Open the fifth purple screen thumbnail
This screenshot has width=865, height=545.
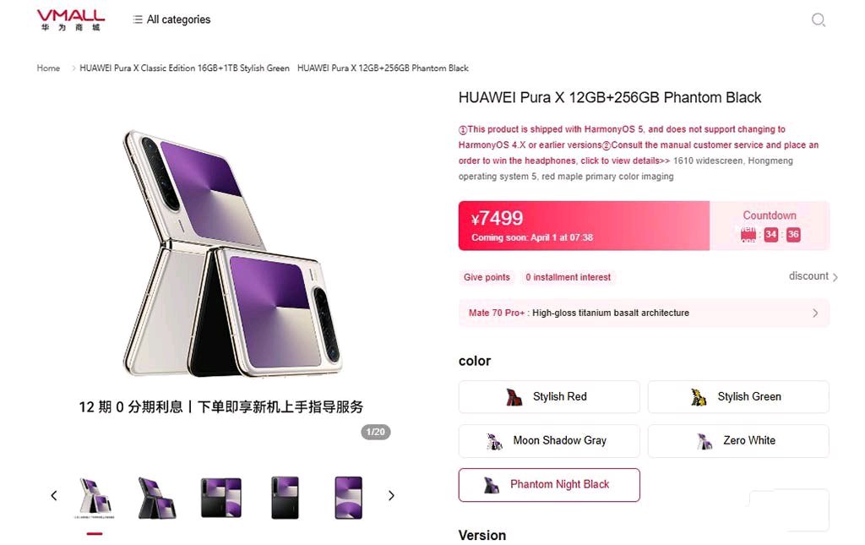click(x=349, y=498)
